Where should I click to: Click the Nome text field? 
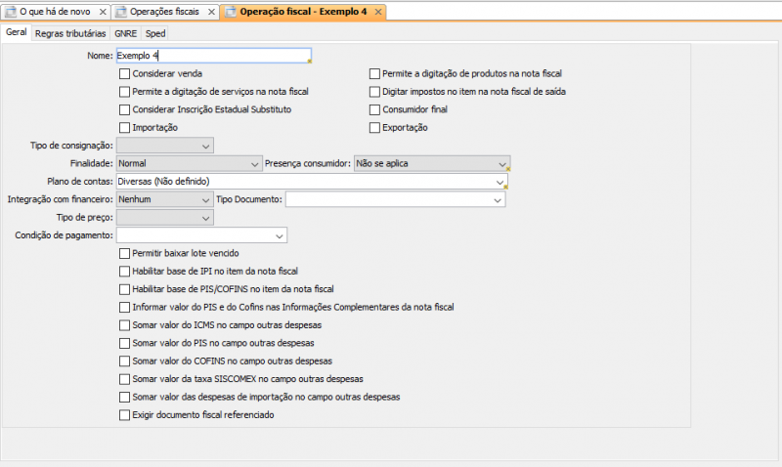[x=212, y=56]
